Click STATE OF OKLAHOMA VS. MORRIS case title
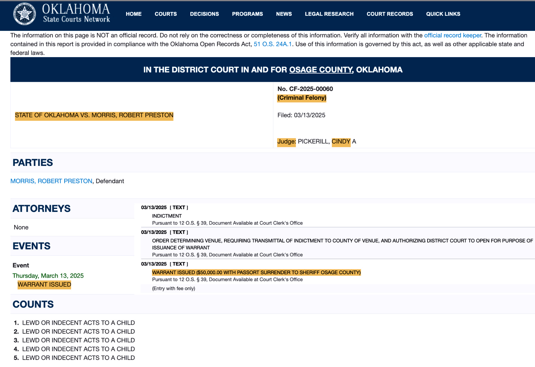 tap(94, 116)
